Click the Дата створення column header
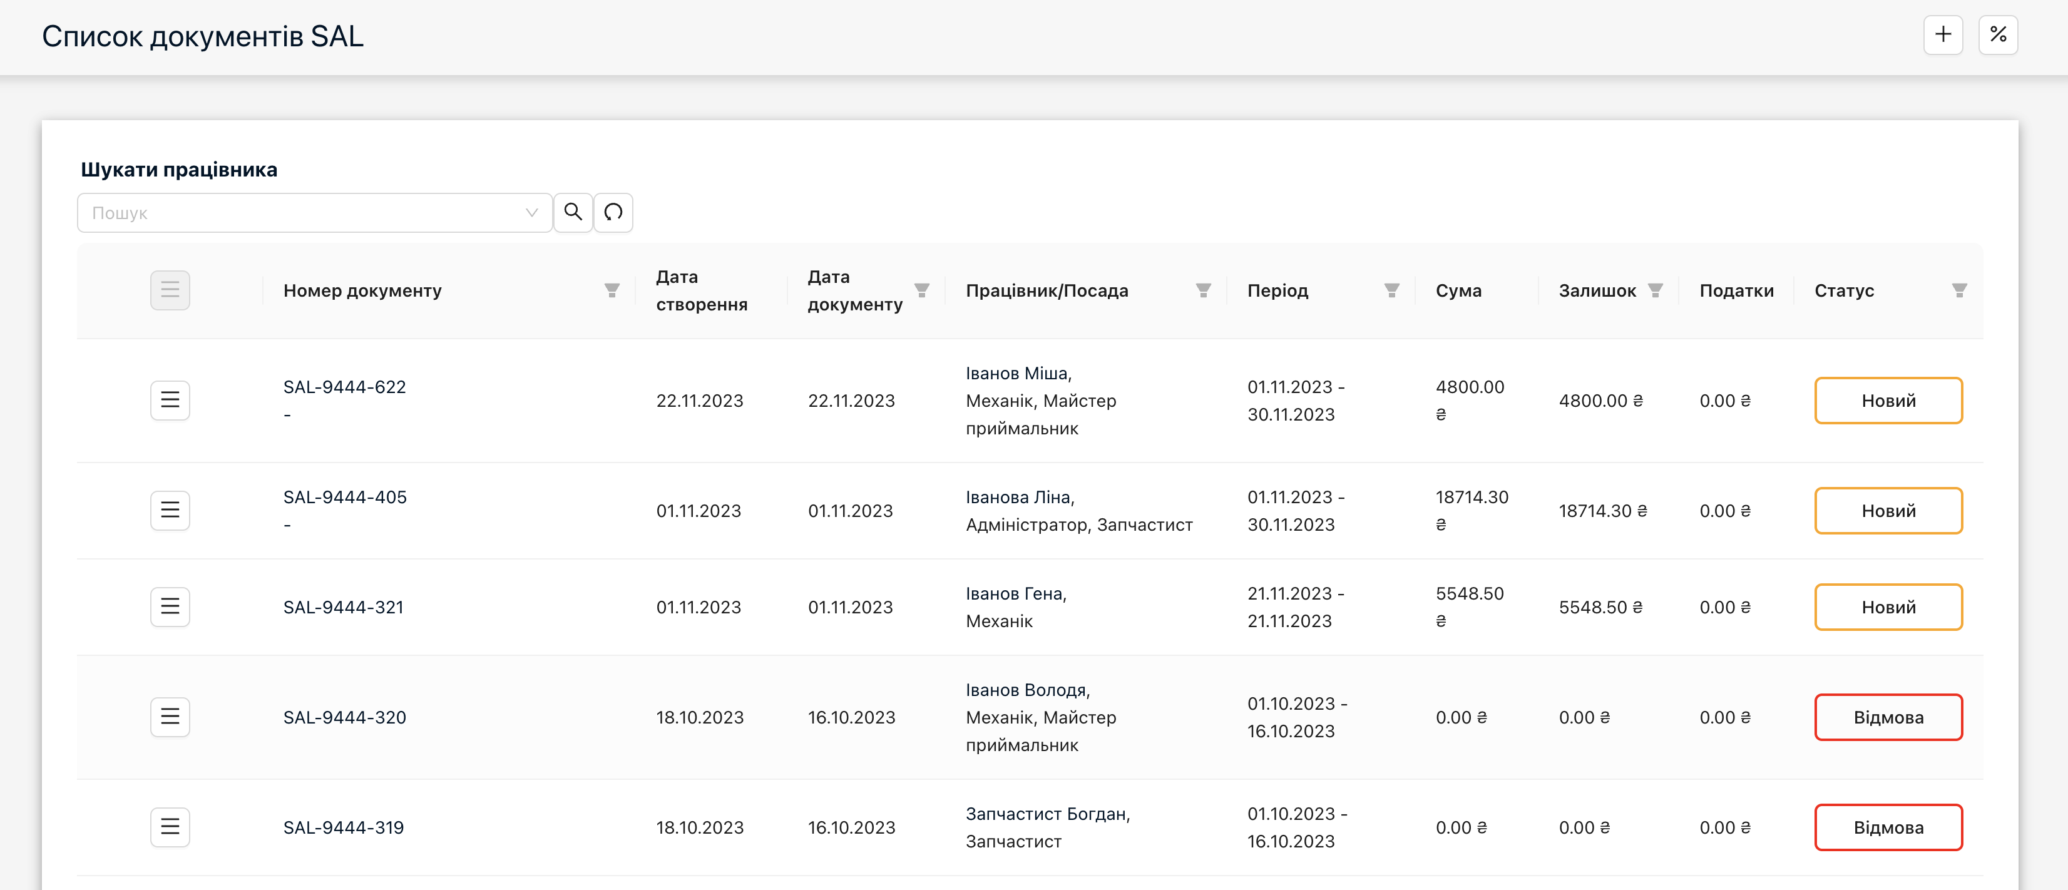2068x890 pixels. click(x=702, y=290)
